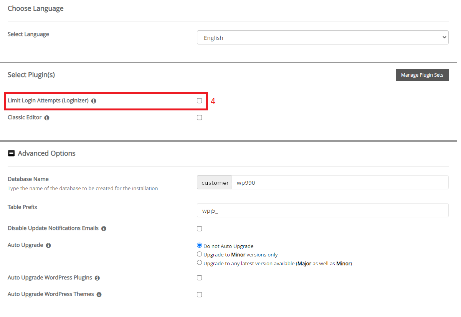This screenshot has height=317, width=461.
Task: Select Upgrade to any latest version available
Action: [x=199, y=263]
